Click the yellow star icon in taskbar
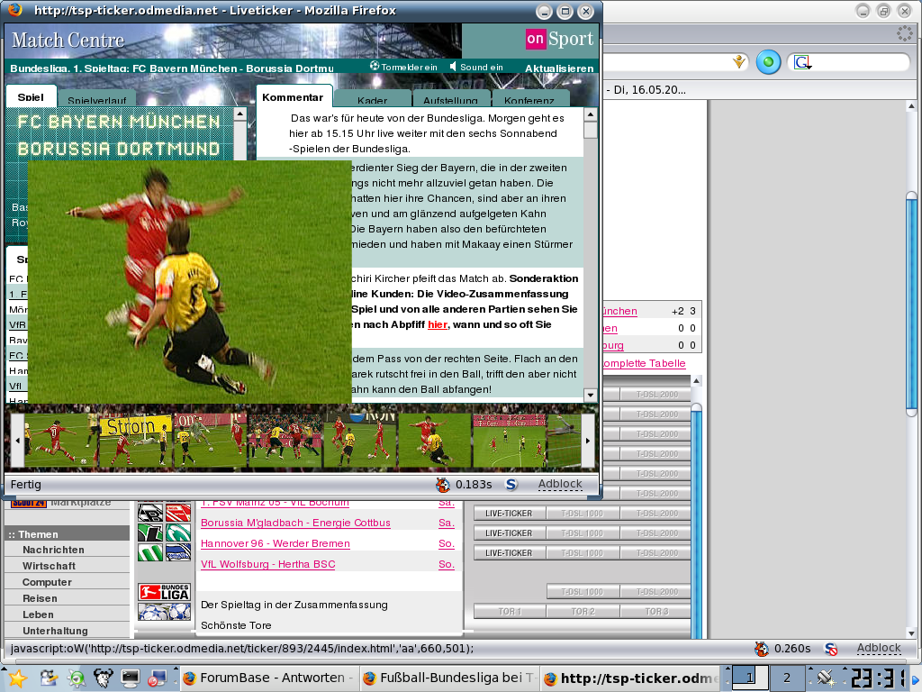Viewport: 922px width, 692px height. [16, 678]
